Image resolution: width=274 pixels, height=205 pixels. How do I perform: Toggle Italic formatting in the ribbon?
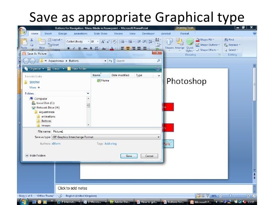pos(74,48)
